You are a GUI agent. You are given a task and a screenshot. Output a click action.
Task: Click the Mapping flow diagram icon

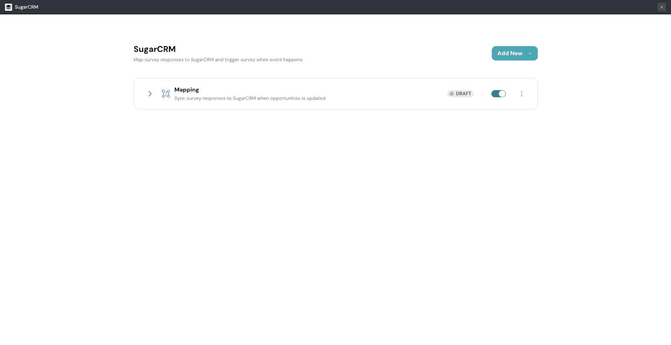166,94
